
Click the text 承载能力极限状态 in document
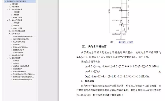[90, 62]
